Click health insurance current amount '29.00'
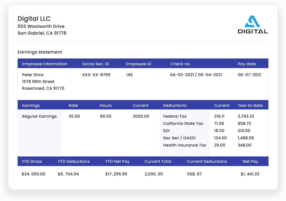The height and width of the screenshot is (201, 286). (220, 145)
